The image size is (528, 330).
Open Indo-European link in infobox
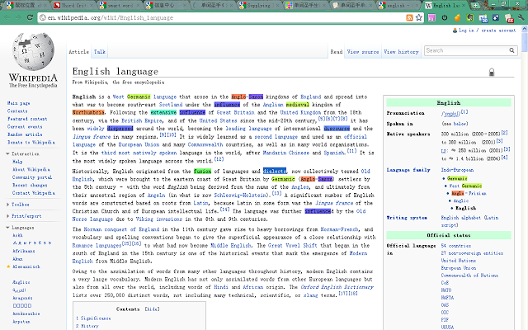pos(457,170)
